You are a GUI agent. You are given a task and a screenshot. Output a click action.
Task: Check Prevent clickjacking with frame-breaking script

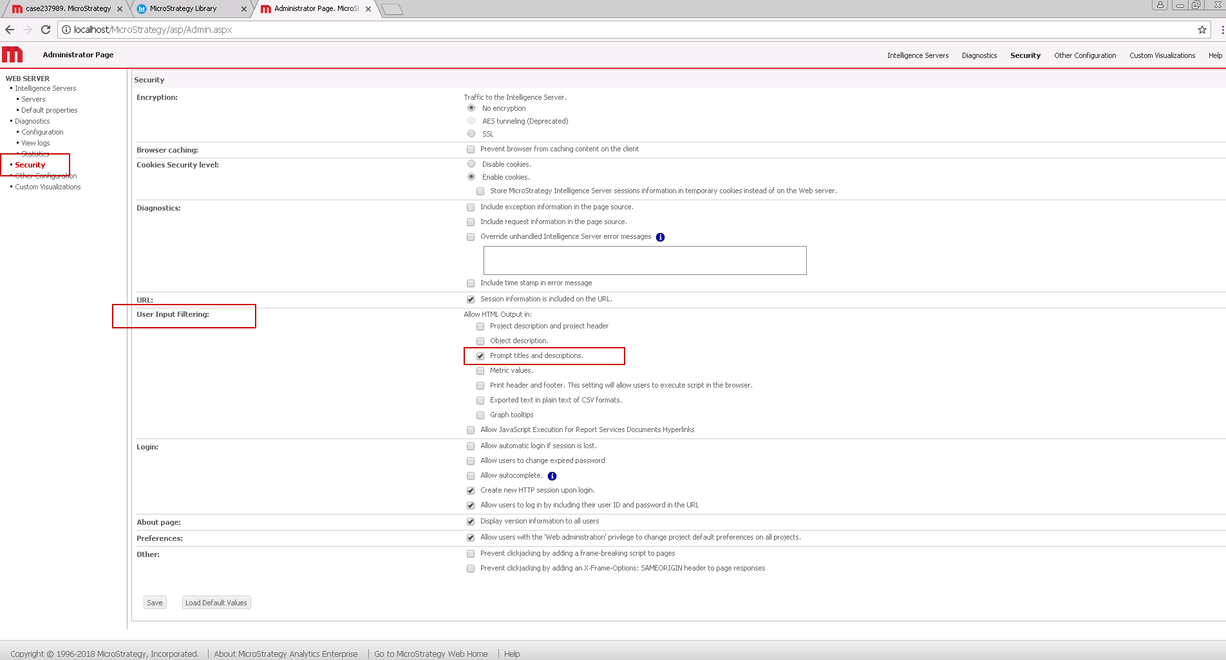coord(471,554)
